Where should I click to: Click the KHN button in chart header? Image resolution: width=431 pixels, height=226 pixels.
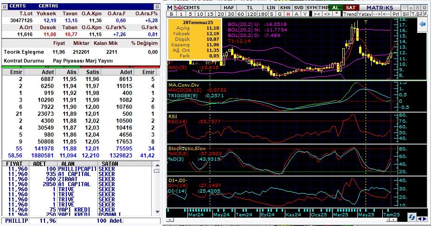[285, 8]
